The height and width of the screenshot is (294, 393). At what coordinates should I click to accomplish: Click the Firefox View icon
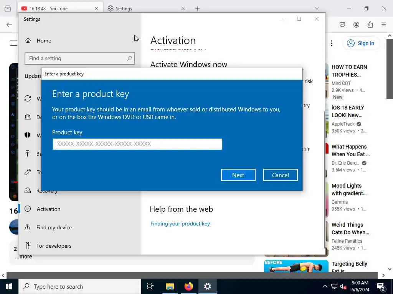[8, 8]
